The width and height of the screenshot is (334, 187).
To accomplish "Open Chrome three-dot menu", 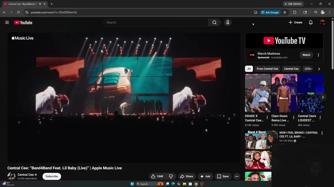I will [x=330, y=12].
